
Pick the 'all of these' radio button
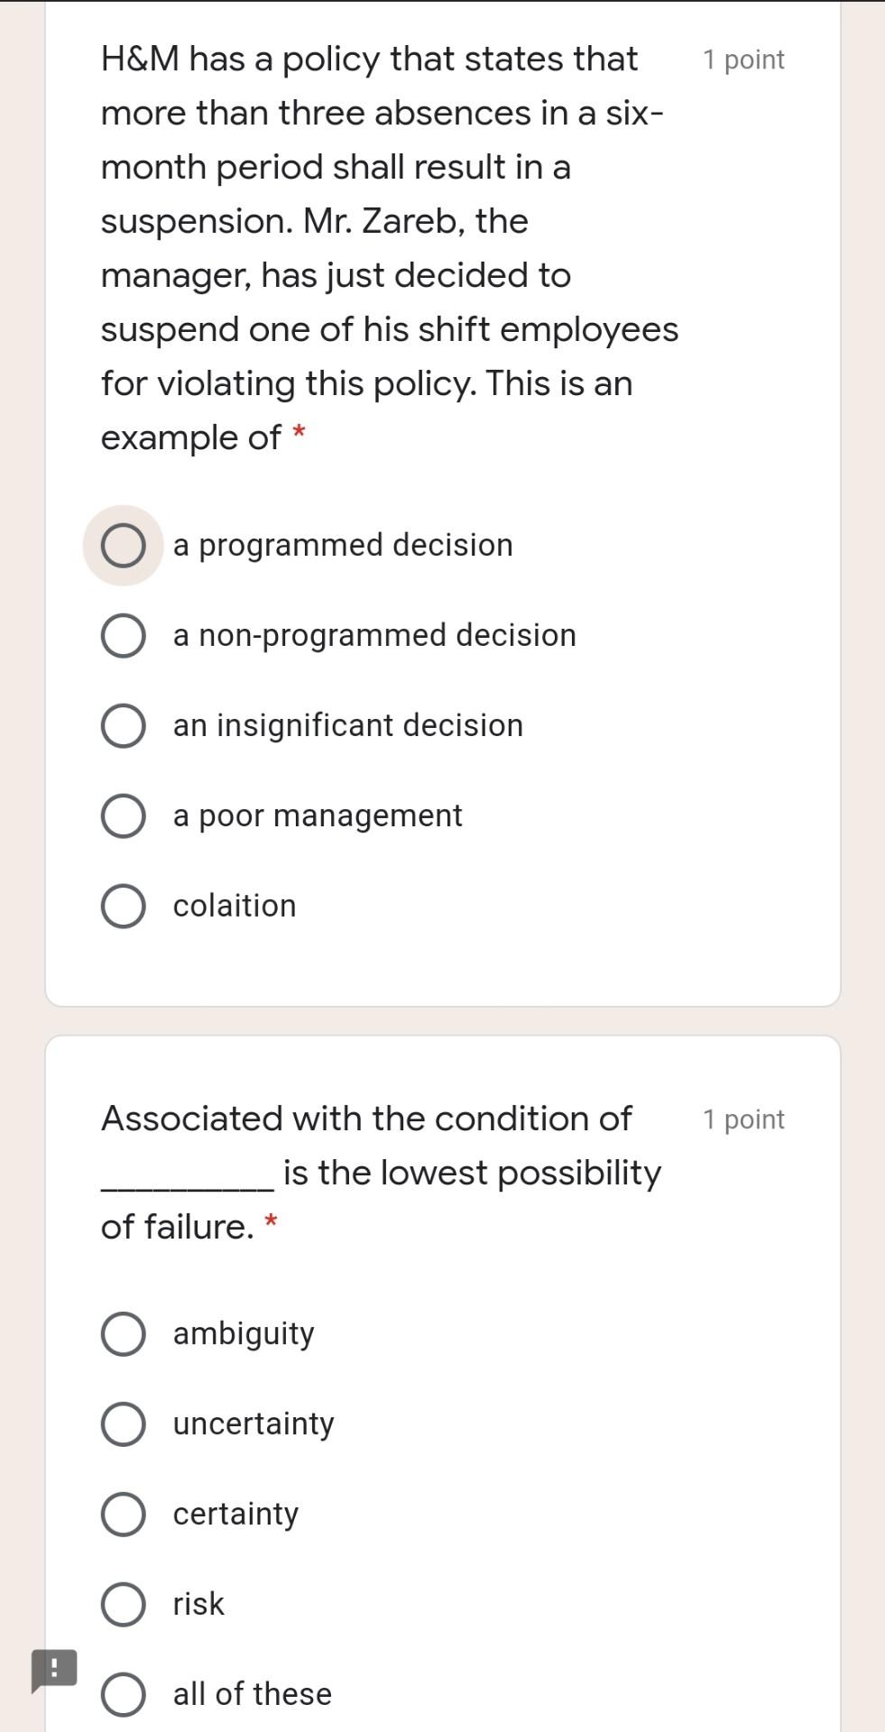click(123, 1695)
